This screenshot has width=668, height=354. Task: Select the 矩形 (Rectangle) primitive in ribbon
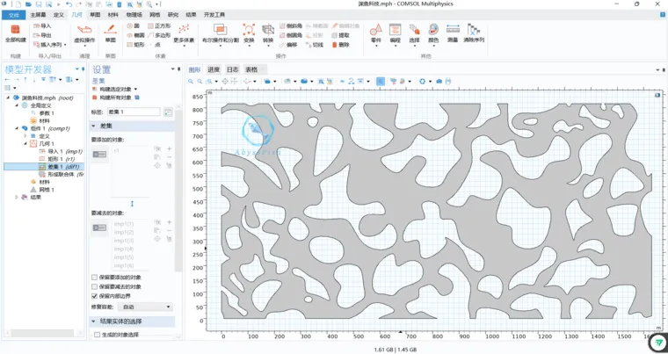(x=135, y=44)
